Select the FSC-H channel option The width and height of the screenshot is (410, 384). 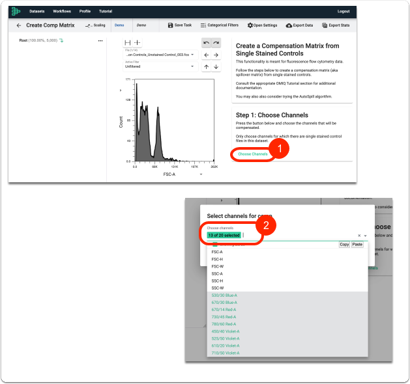[x=287, y=259]
